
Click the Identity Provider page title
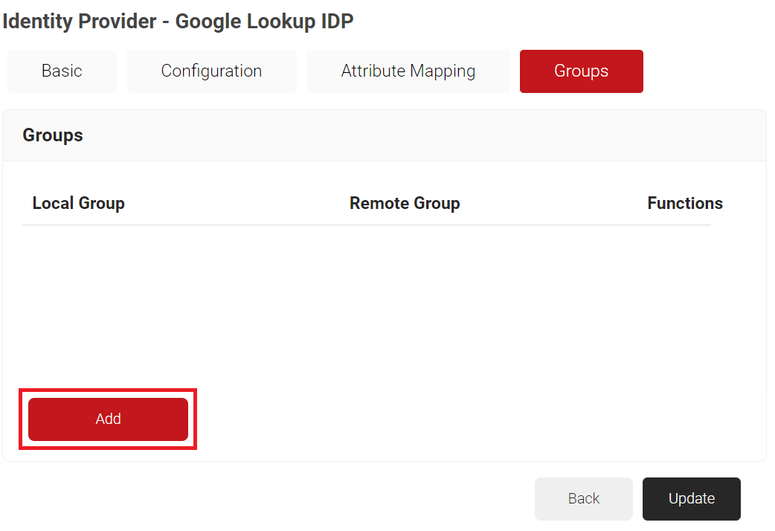point(178,22)
